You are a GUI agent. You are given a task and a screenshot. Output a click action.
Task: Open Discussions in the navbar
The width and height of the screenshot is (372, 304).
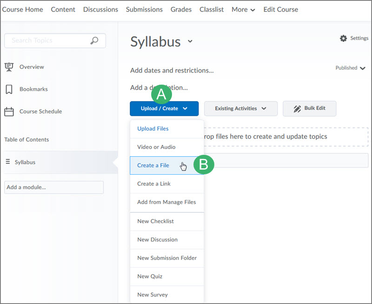pos(100,9)
